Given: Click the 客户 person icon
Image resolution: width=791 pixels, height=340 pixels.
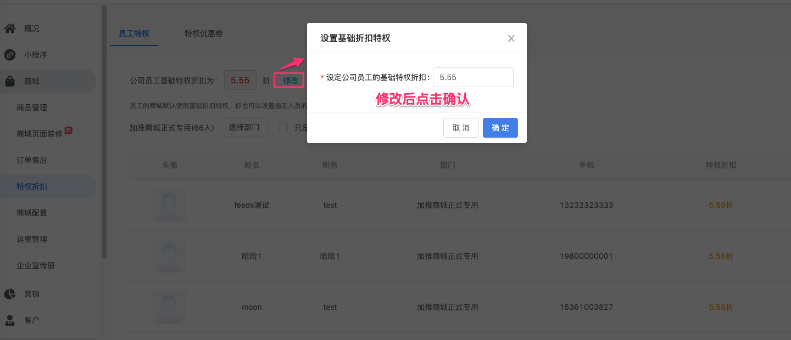Looking at the screenshot, I should tap(10, 320).
